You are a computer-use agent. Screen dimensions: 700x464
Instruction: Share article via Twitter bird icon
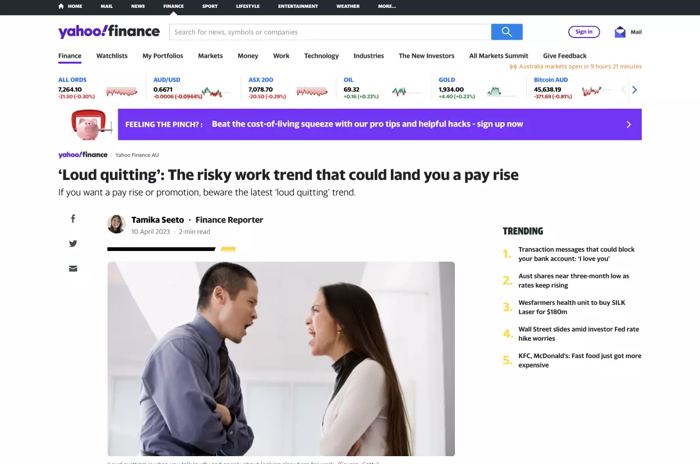coord(73,244)
